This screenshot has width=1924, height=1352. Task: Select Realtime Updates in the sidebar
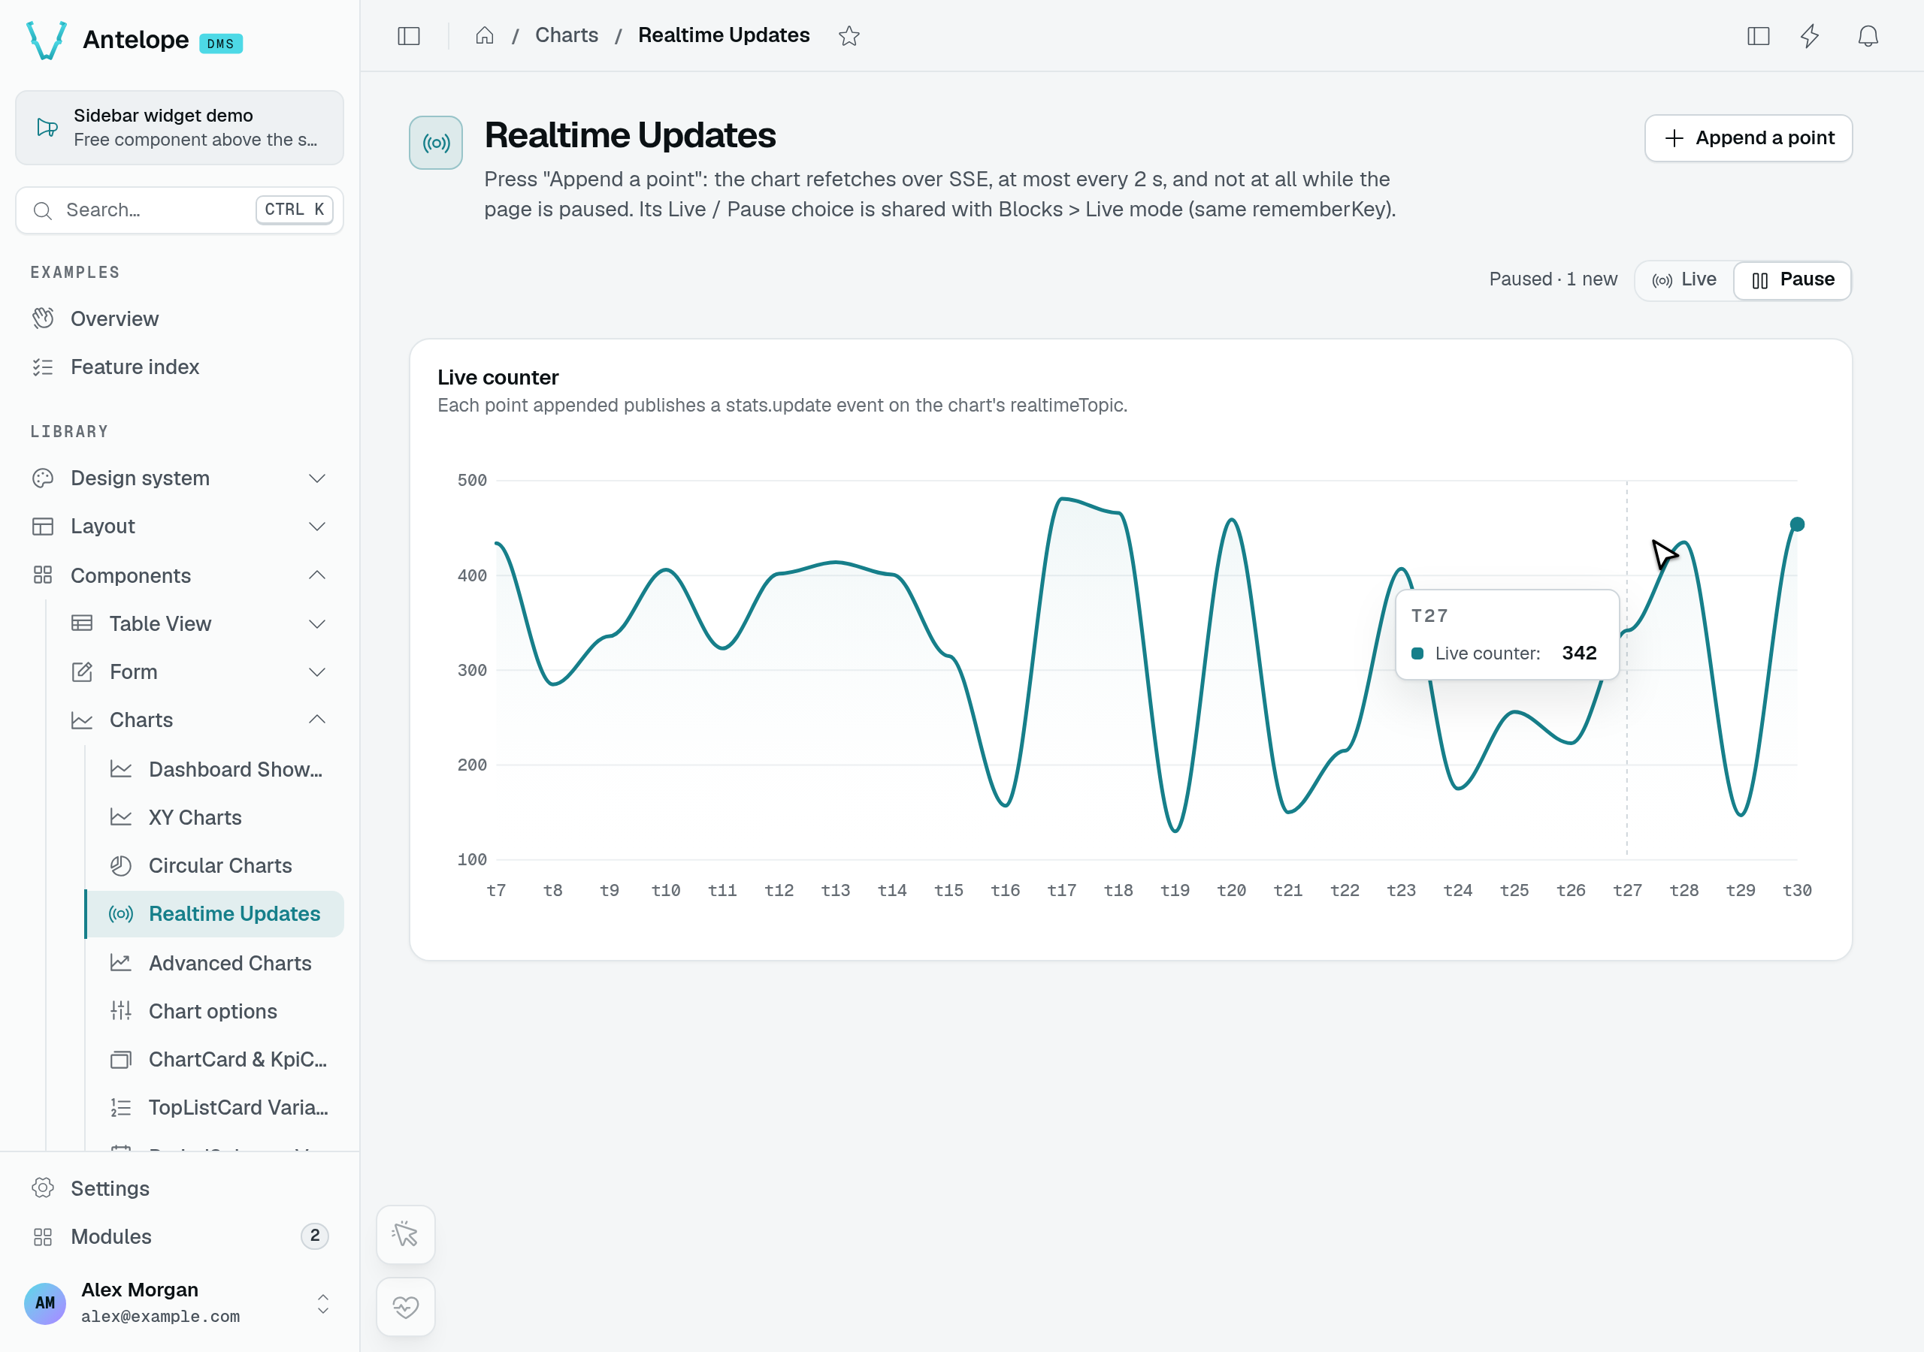[214, 913]
